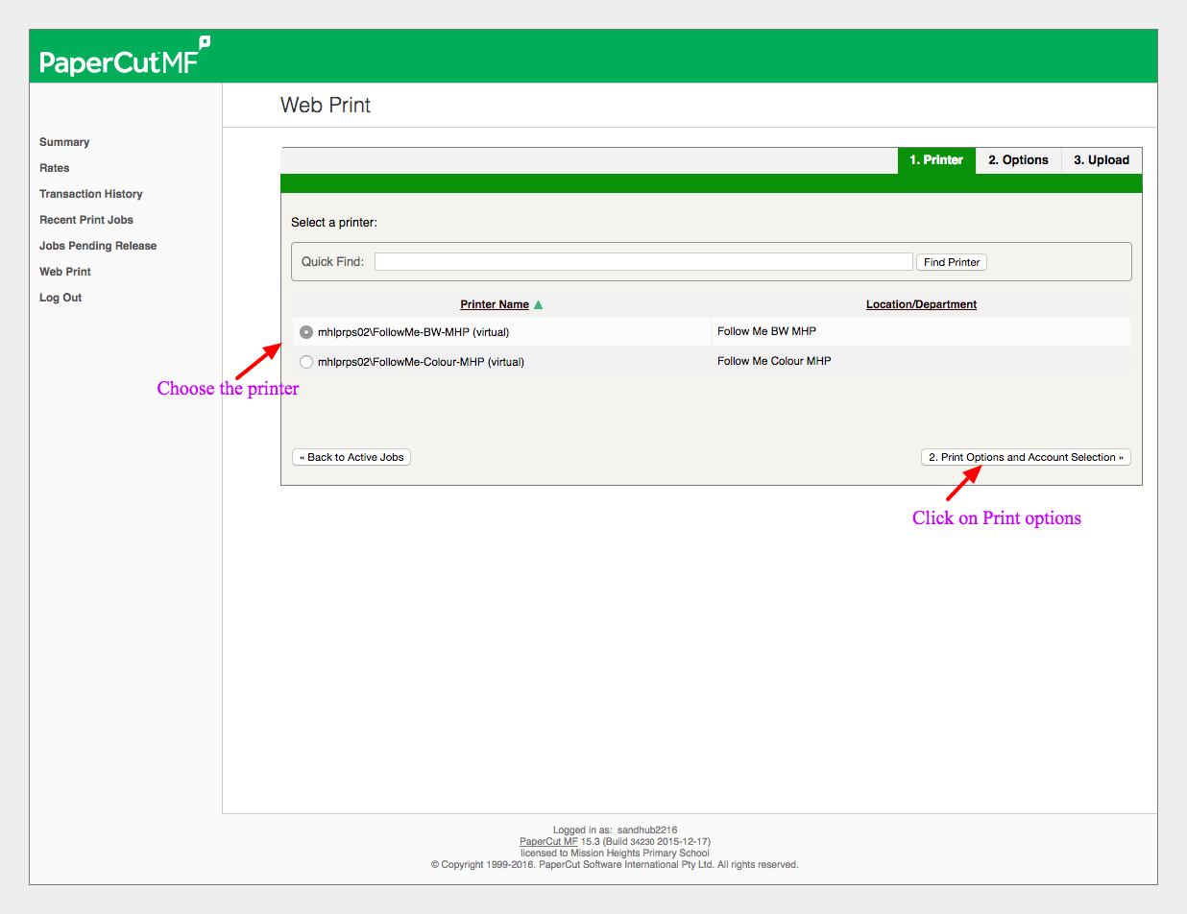1187x914 pixels.
Task: Open Summary in the sidebar
Action: [64, 142]
